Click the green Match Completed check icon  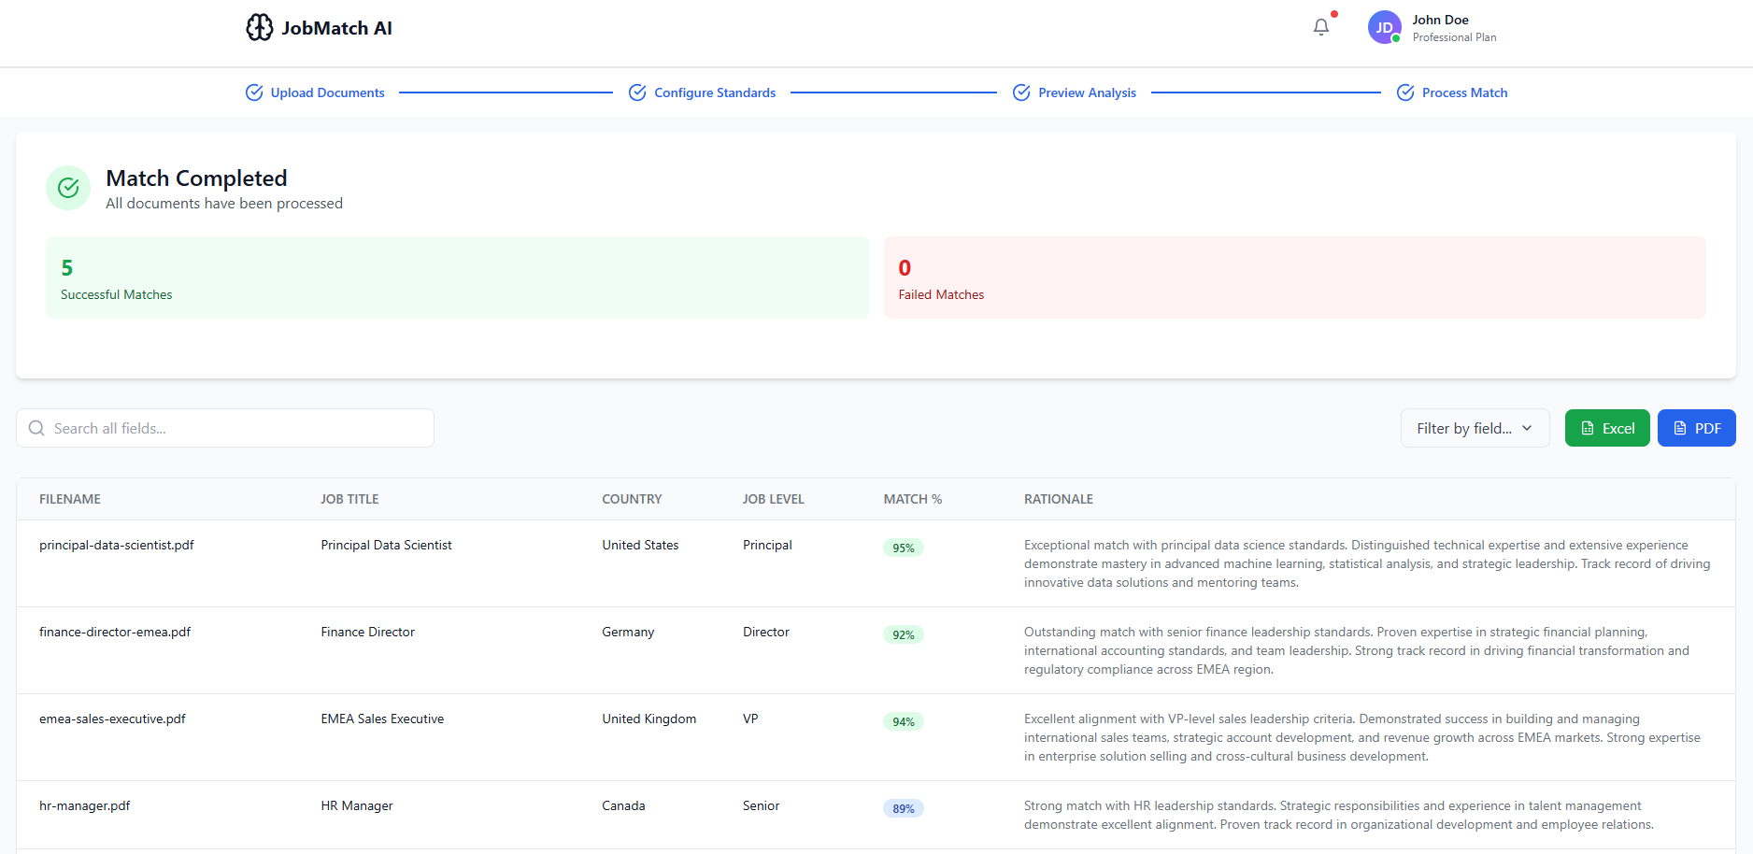pyautogui.click(x=68, y=188)
